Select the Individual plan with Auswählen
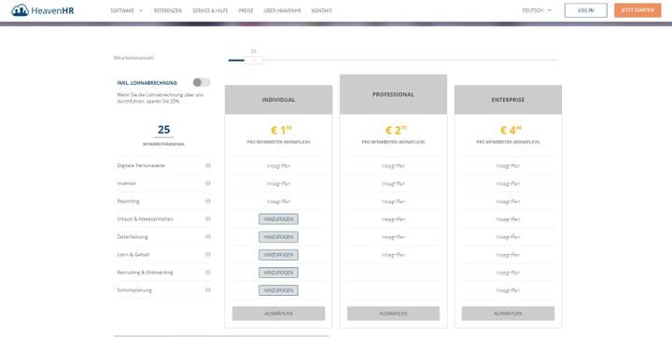672x337 pixels. click(278, 314)
